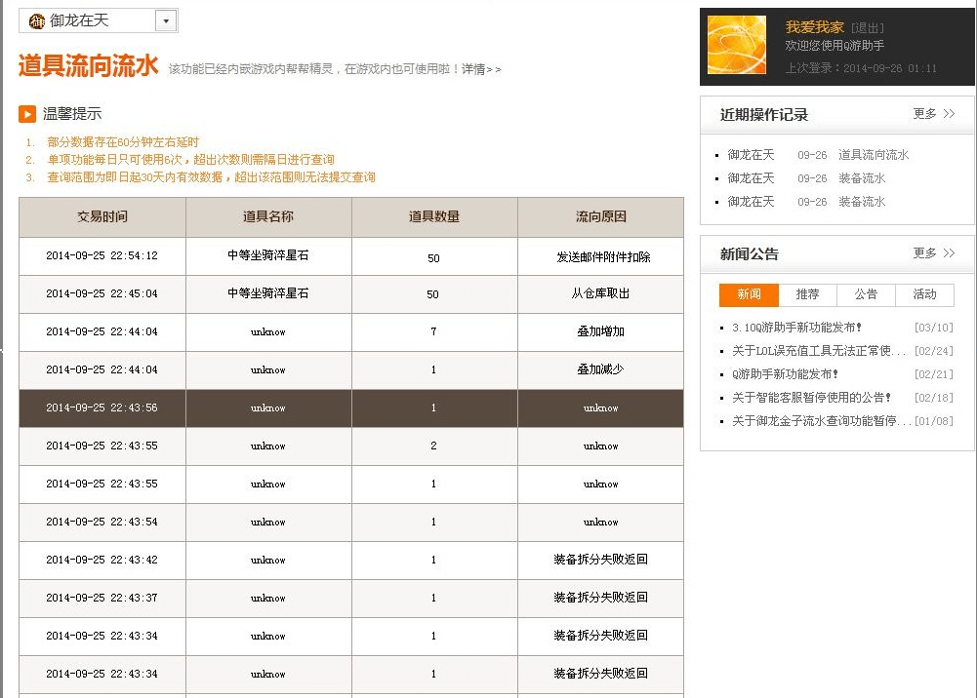Click the 流向原因 column header

click(x=600, y=217)
